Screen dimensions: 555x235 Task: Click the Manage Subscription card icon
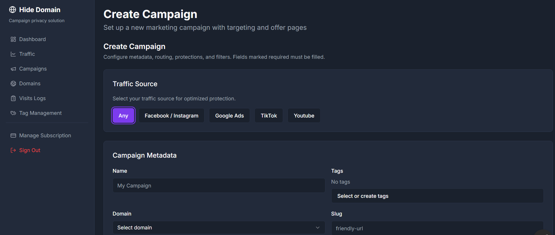(13, 136)
